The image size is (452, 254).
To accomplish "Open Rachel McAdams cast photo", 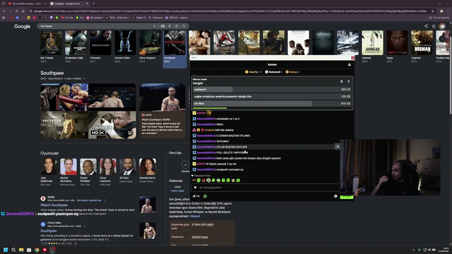I will (68, 167).
